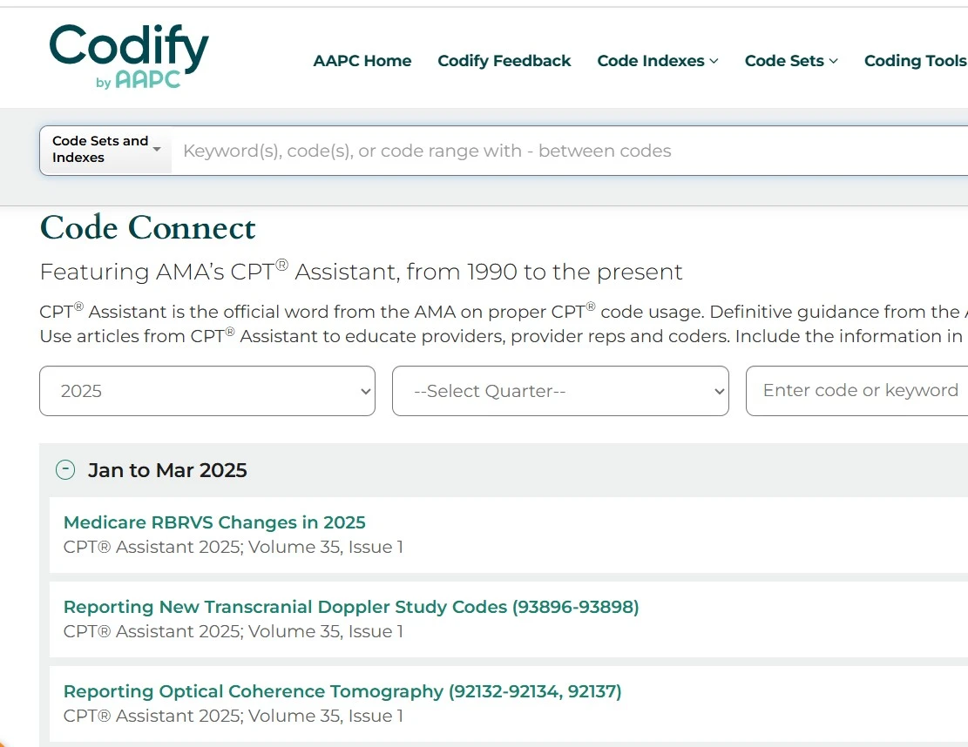Open the Transcranial Doppler Study Codes article
The width and height of the screenshot is (968, 747).
click(351, 607)
